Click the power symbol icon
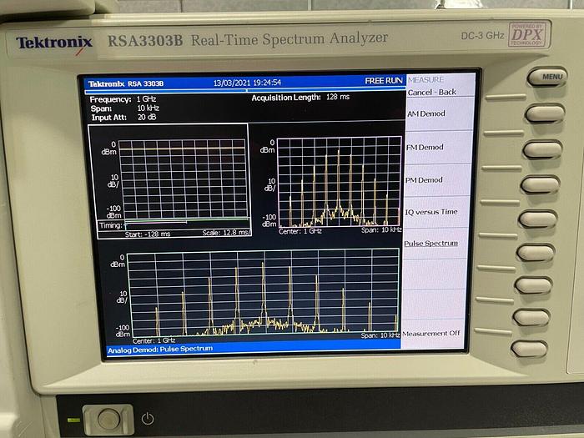 click(148, 419)
